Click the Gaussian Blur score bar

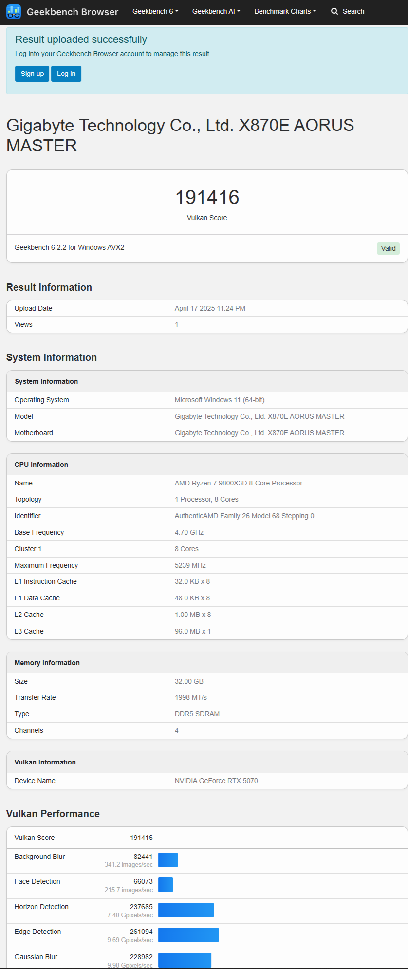[185, 960]
